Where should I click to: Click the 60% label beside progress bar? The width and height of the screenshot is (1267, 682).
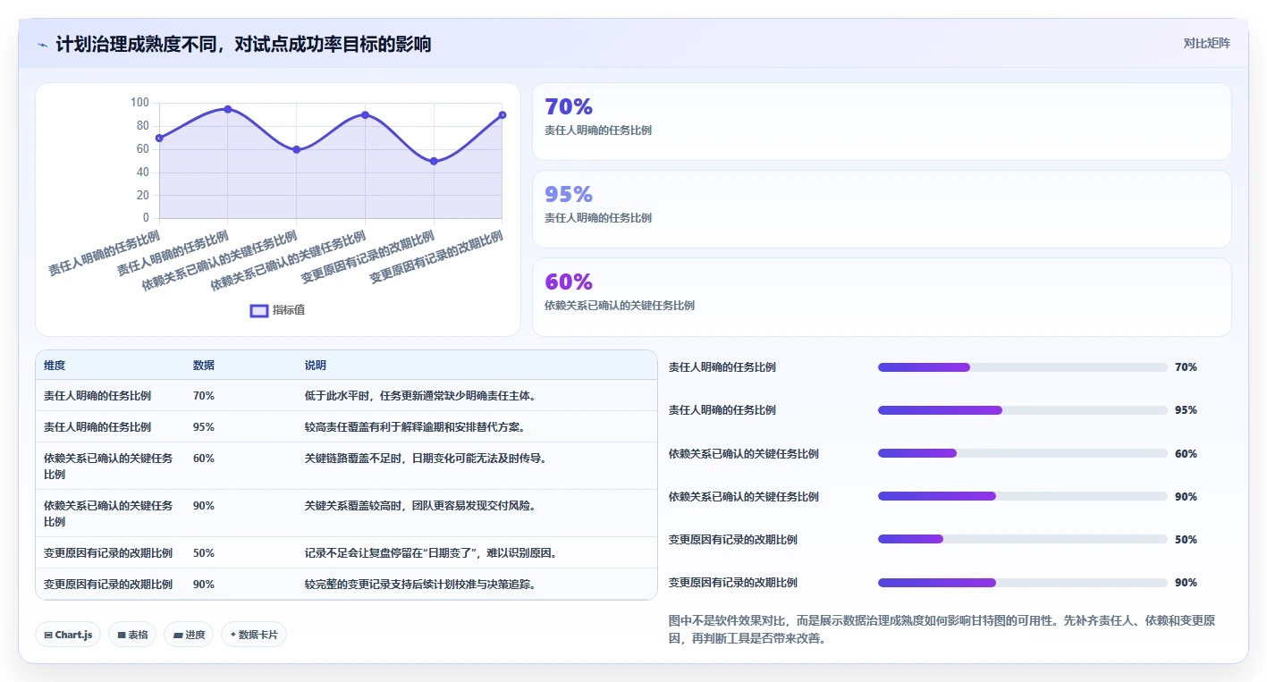click(x=1186, y=453)
